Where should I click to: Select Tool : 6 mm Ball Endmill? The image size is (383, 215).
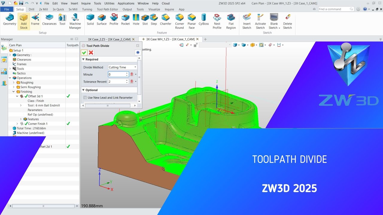(x=44, y=105)
